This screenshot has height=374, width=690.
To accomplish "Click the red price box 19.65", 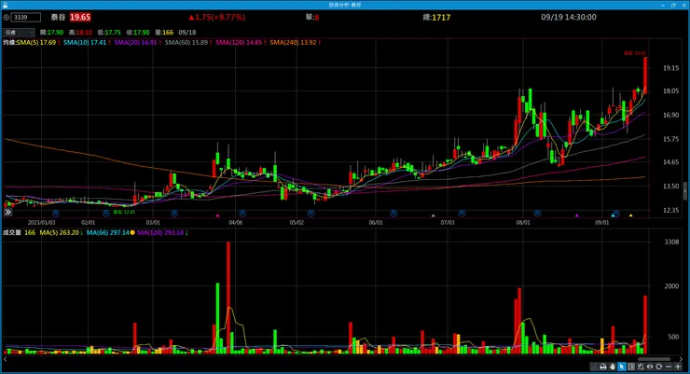I will point(80,17).
